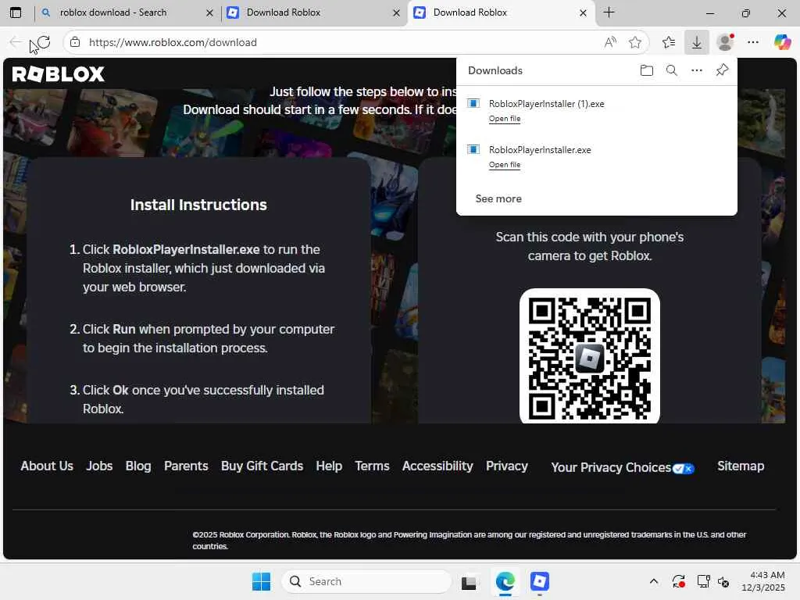This screenshot has height=600, width=800.
Task: Open the Parents footer link
Action: click(x=186, y=466)
